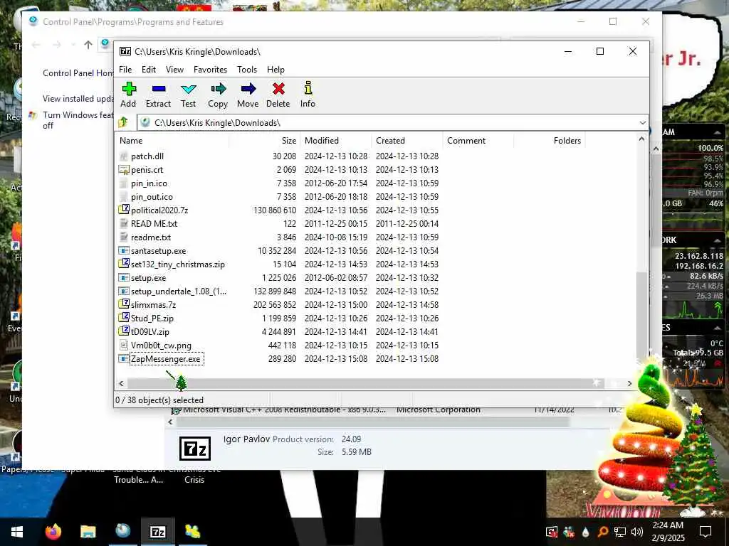The image size is (729, 546).
Task: Select the patch.dll file
Action: pyautogui.click(x=147, y=156)
